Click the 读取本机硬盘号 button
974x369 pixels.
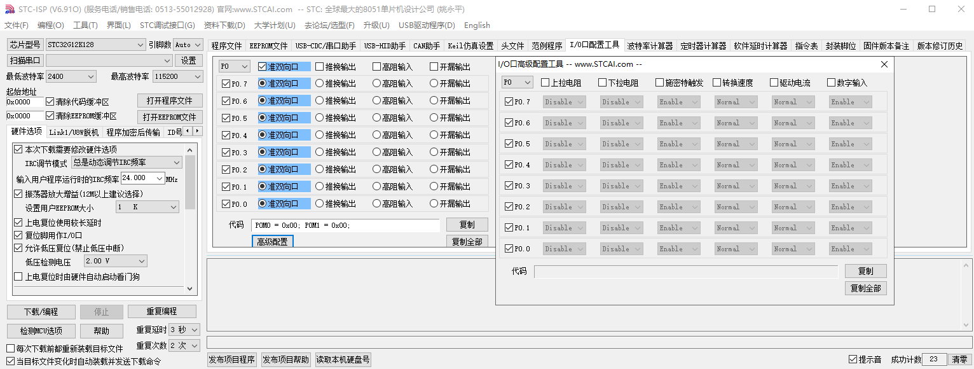[x=343, y=359]
